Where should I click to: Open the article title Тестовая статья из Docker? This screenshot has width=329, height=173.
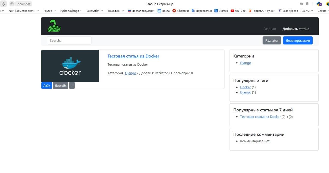click(x=133, y=56)
